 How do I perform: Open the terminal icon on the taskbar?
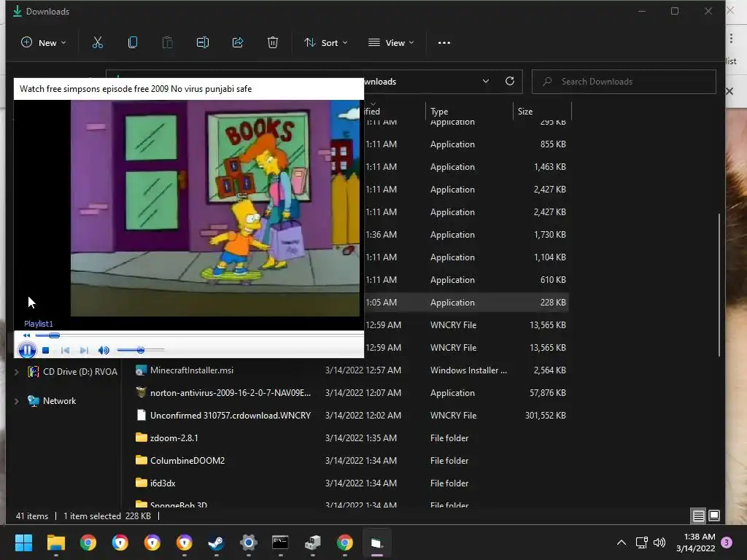(280, 542)
